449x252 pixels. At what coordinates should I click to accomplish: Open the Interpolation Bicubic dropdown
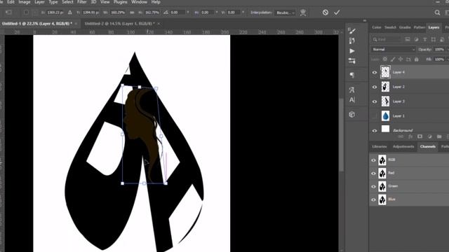click(x=285, y=13)
